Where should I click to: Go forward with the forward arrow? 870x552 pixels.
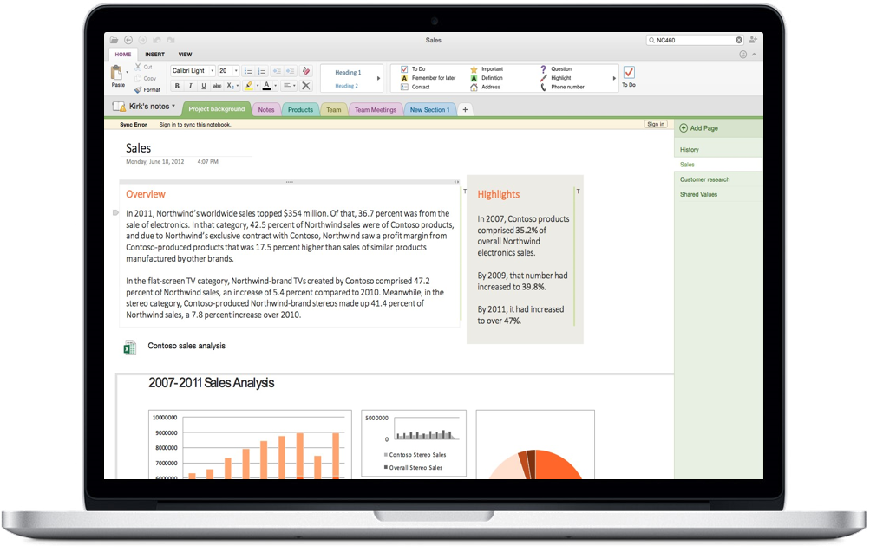point(142,40)
